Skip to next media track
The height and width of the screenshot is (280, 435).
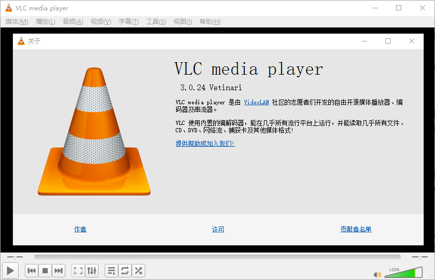59,271
